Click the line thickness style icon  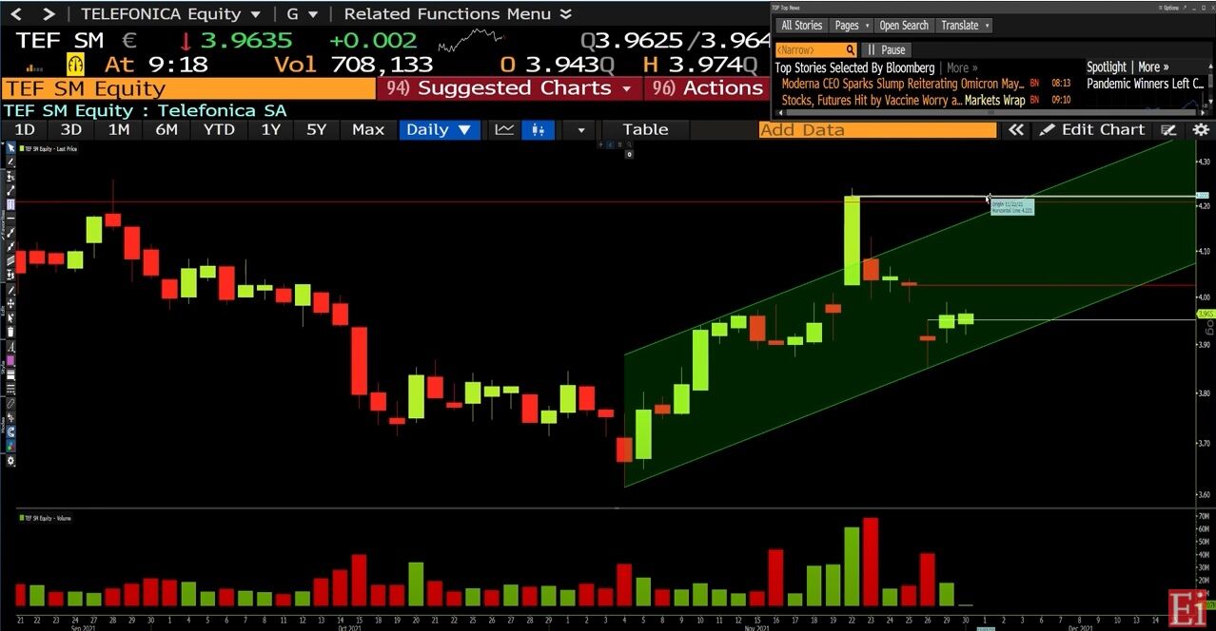point(11,374)
